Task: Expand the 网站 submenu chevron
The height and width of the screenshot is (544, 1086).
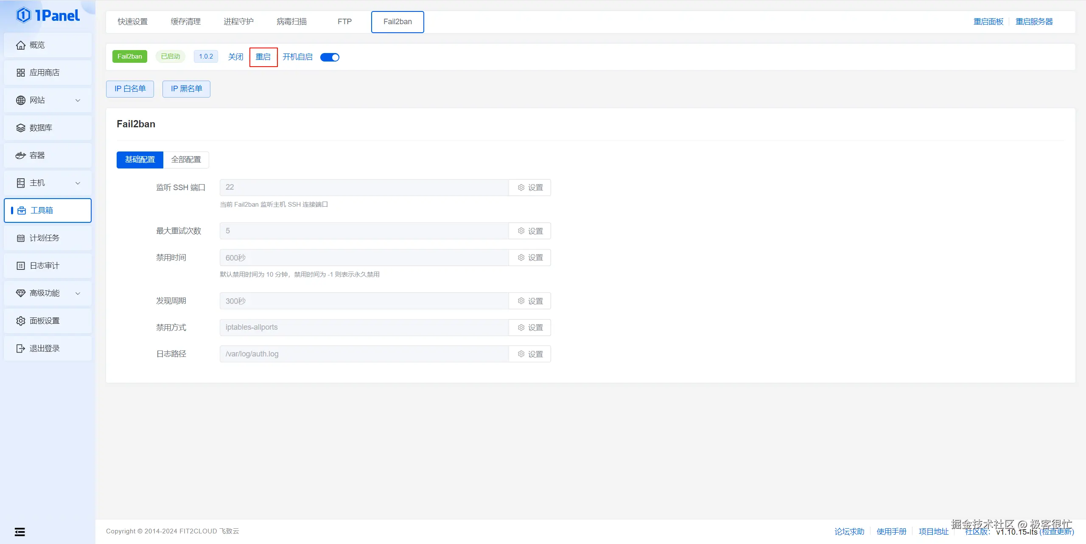Action: (x=78, y=101)
